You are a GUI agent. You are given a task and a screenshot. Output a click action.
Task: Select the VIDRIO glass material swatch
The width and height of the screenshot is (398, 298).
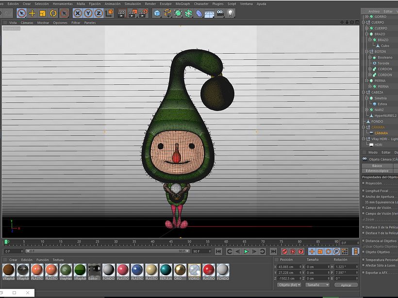pyautogui.click(x=194, y=272)
